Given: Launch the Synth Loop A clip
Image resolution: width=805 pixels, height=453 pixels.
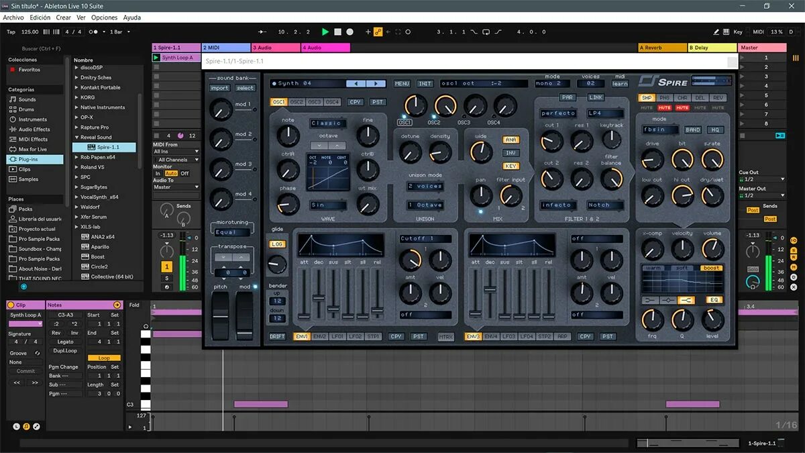Looking at the screenshot, I should pos(156,58).
